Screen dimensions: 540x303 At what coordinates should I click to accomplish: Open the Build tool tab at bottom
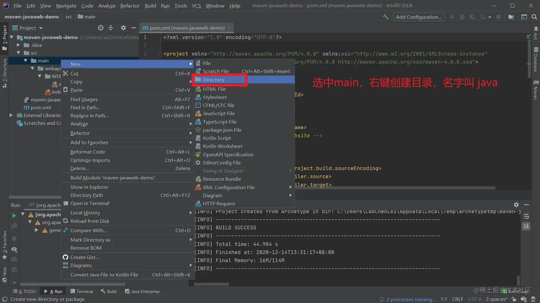[109, 292]
